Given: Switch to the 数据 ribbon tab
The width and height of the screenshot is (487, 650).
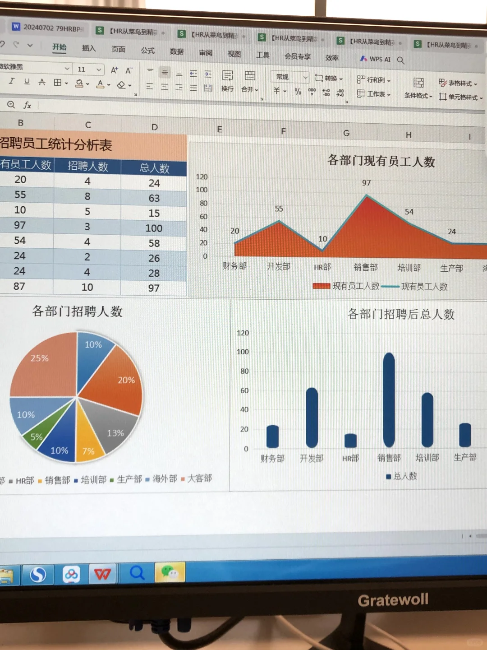Looking at the screenshot, I should click(176, 51).
